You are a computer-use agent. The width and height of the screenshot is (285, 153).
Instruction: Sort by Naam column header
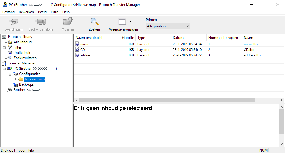tap(263, 38)
